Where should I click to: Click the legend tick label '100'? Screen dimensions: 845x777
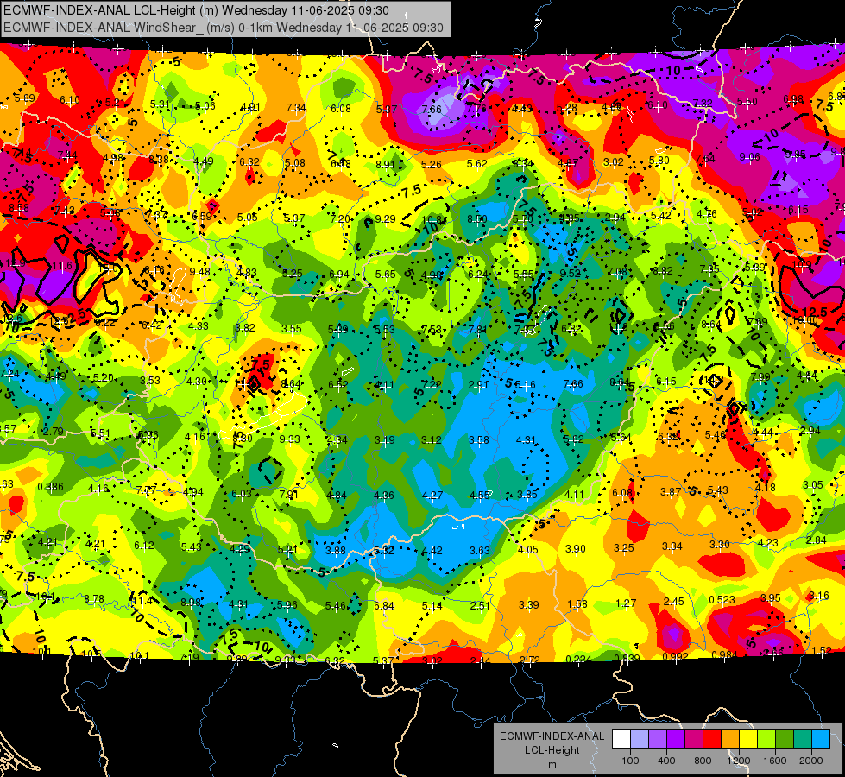(x=630, y=761)
